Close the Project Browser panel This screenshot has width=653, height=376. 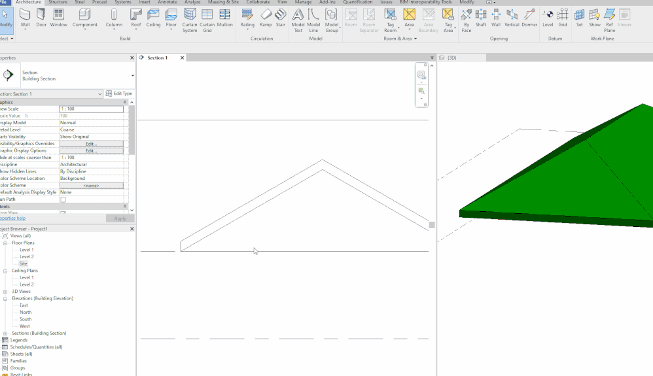point(132,229)
